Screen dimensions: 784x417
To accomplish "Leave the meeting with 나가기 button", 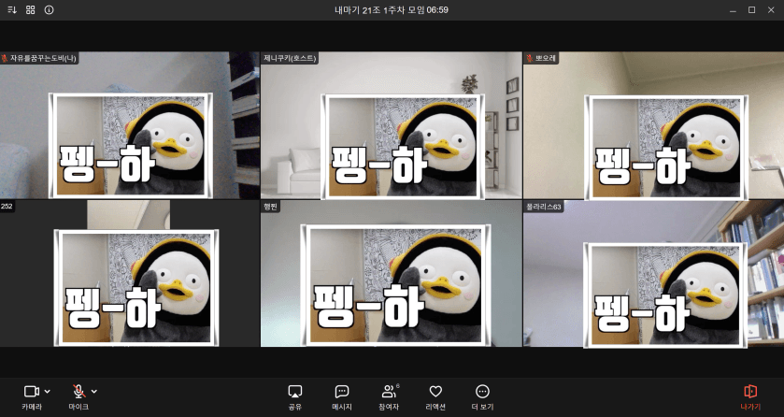I will [x=750, y=397].
